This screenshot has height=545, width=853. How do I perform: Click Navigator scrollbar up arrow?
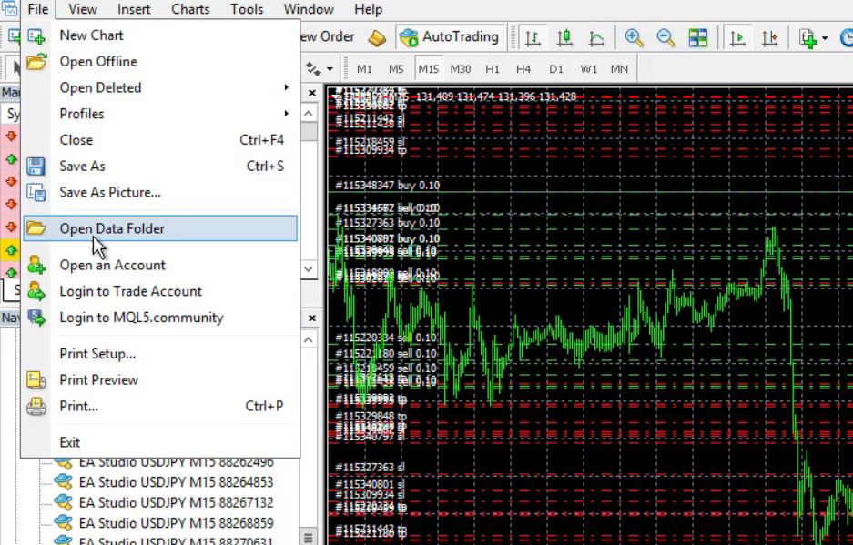point(309,340)
